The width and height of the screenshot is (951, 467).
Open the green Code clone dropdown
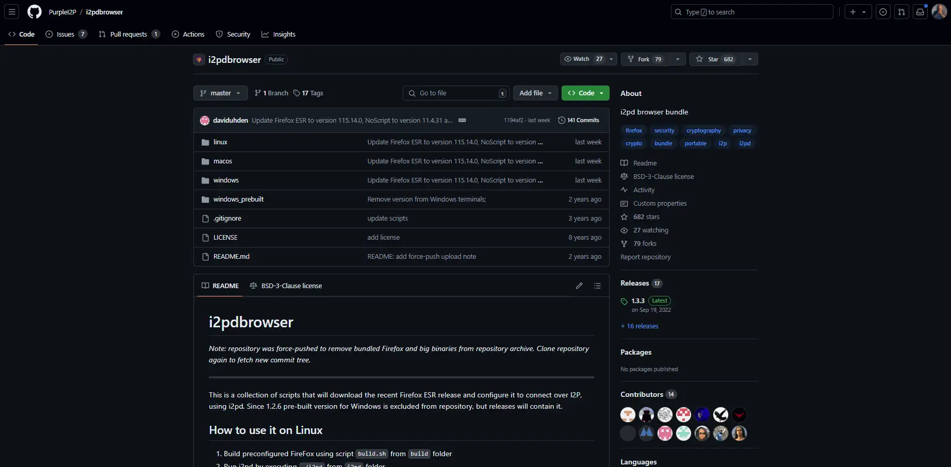(x=585, y=93)
